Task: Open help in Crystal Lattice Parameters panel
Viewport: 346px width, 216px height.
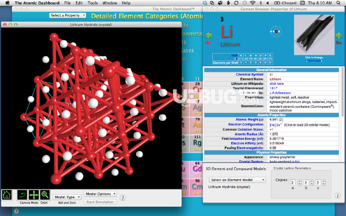Action: pos(337,195)
